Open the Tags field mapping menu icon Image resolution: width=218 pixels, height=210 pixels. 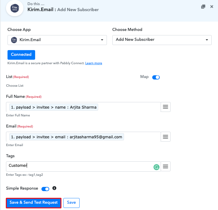pos(165,166)
